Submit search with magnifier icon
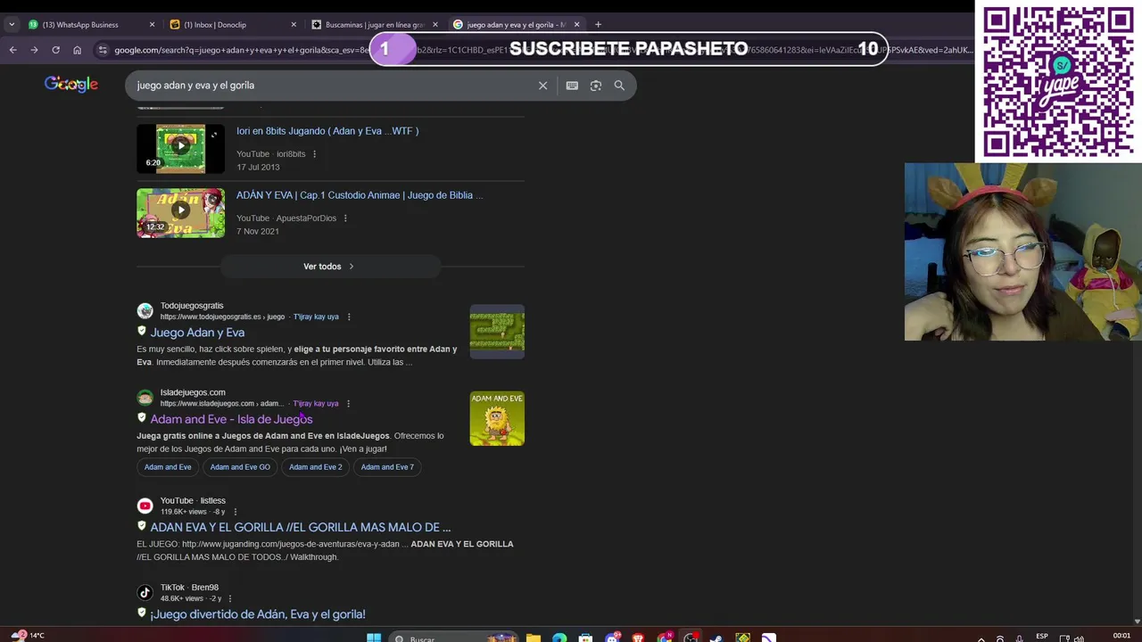1142x642 pixels. point(619,86)
